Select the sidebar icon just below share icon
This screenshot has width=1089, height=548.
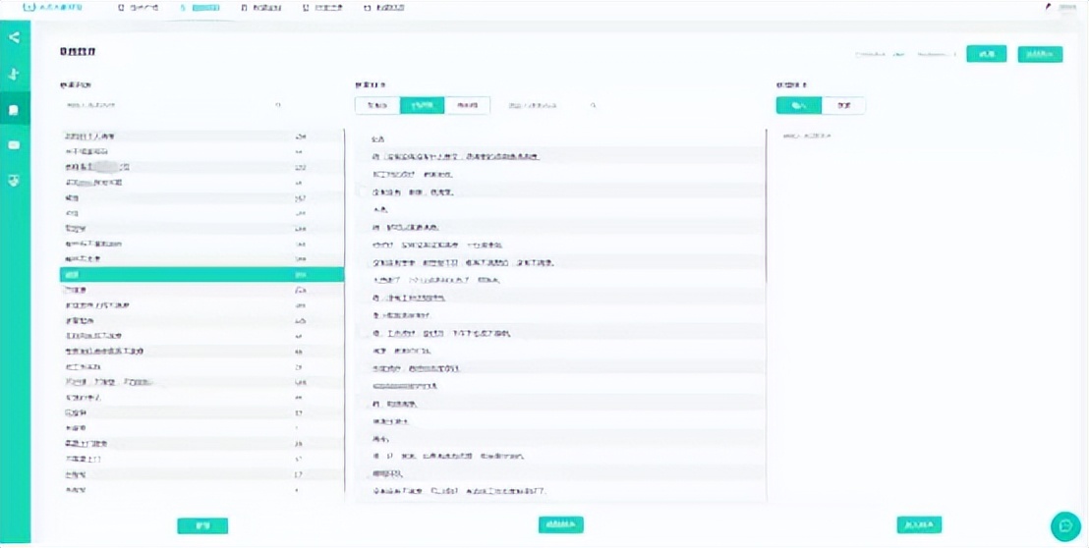pos(15,74)
